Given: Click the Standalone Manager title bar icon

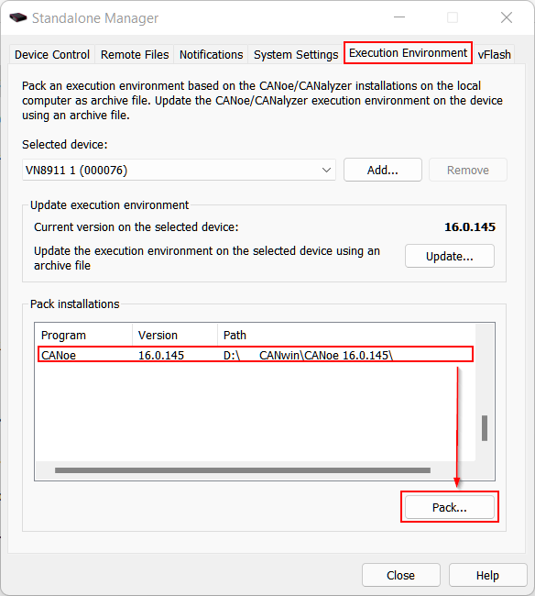Looking at the screenshot, I should tap(17, 17).
